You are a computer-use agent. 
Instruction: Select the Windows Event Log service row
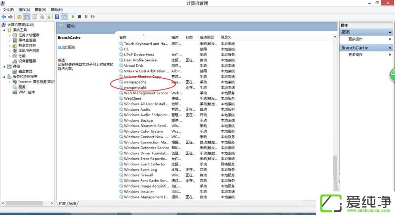(177, 170)
